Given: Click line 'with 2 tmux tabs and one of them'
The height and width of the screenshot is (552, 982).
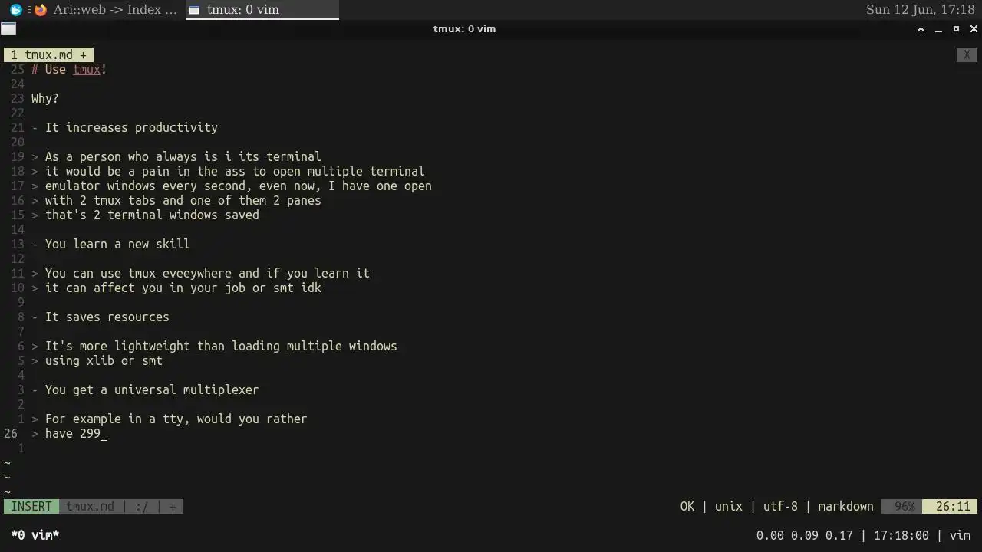Looking at the screenshot, I should click(183, 201).
